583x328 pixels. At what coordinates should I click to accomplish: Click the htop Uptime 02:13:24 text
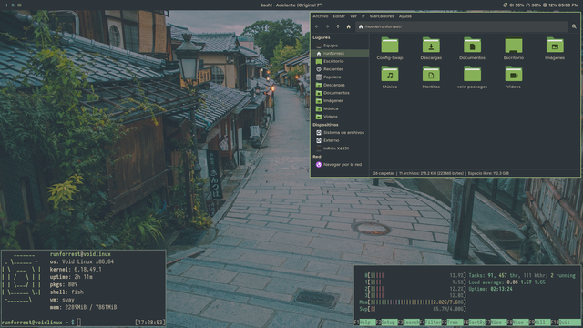point(490,289)
